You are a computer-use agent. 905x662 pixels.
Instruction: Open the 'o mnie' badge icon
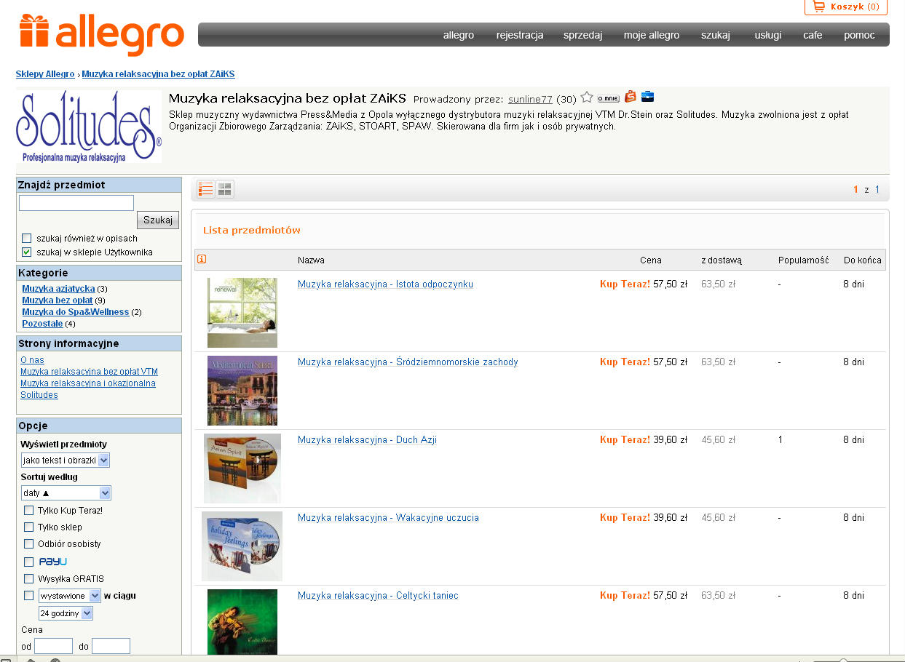pos(609,99)
